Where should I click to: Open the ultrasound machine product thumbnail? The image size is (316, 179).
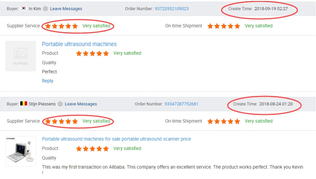(21, 151)
